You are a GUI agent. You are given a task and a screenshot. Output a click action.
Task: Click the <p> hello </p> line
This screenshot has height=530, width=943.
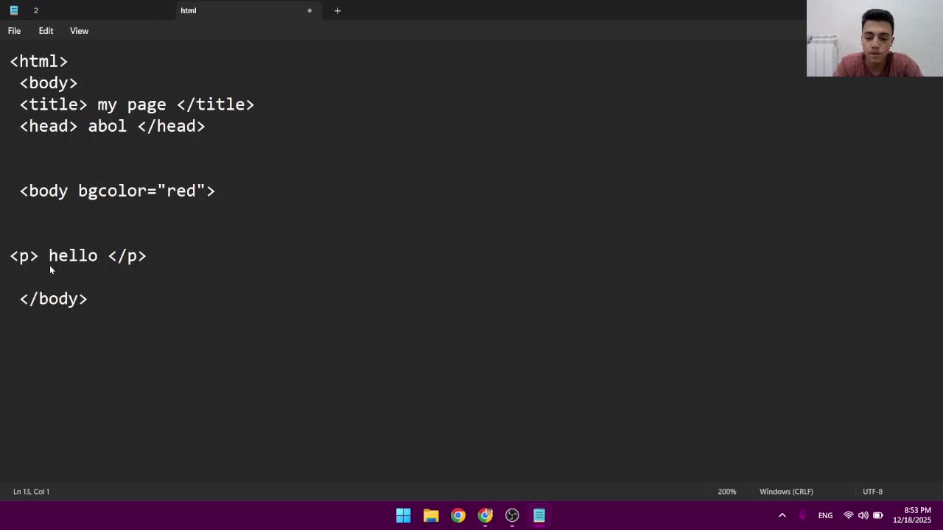(x=78, y=255)
